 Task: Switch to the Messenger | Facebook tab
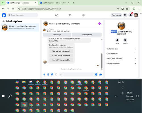22,3
